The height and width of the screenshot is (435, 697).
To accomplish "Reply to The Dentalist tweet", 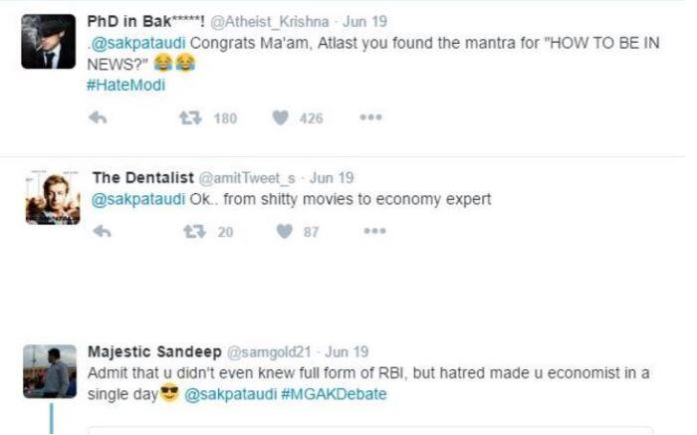I will click(x=103, y=232).
